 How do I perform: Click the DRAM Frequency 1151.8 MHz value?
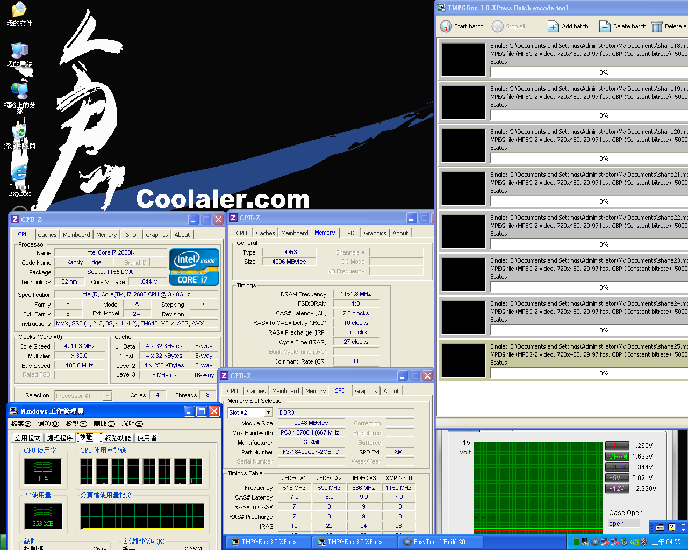[x=356, y=294]
